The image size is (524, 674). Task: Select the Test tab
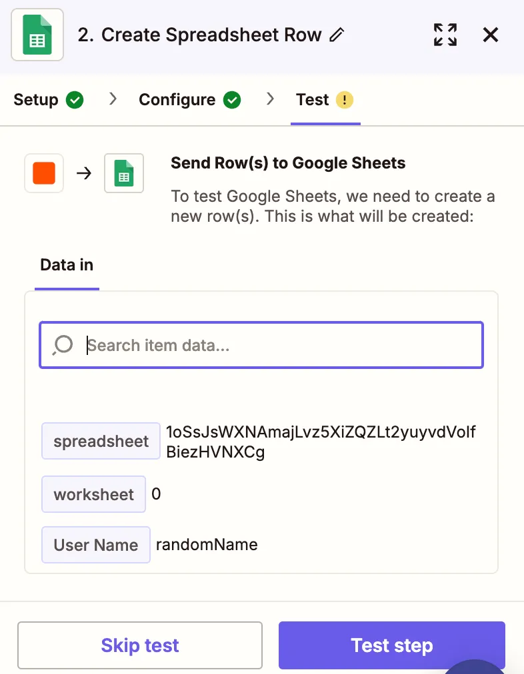click(325, 100)
